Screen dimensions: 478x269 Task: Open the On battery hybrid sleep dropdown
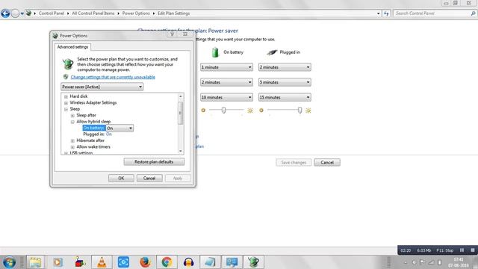(x=119, y=128)
